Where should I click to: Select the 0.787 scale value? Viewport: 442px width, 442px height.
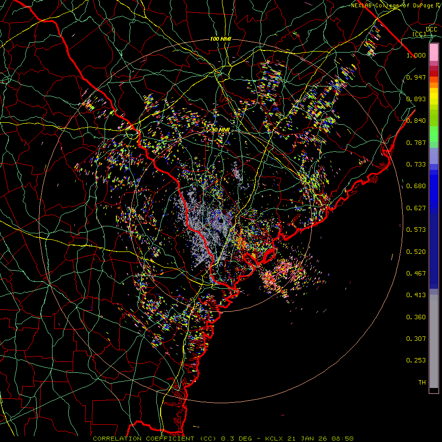point(416,142)
